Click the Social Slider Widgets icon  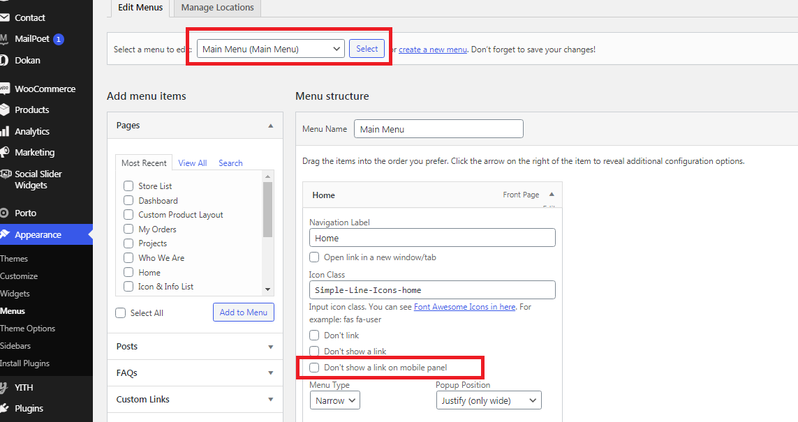(4, 174)
